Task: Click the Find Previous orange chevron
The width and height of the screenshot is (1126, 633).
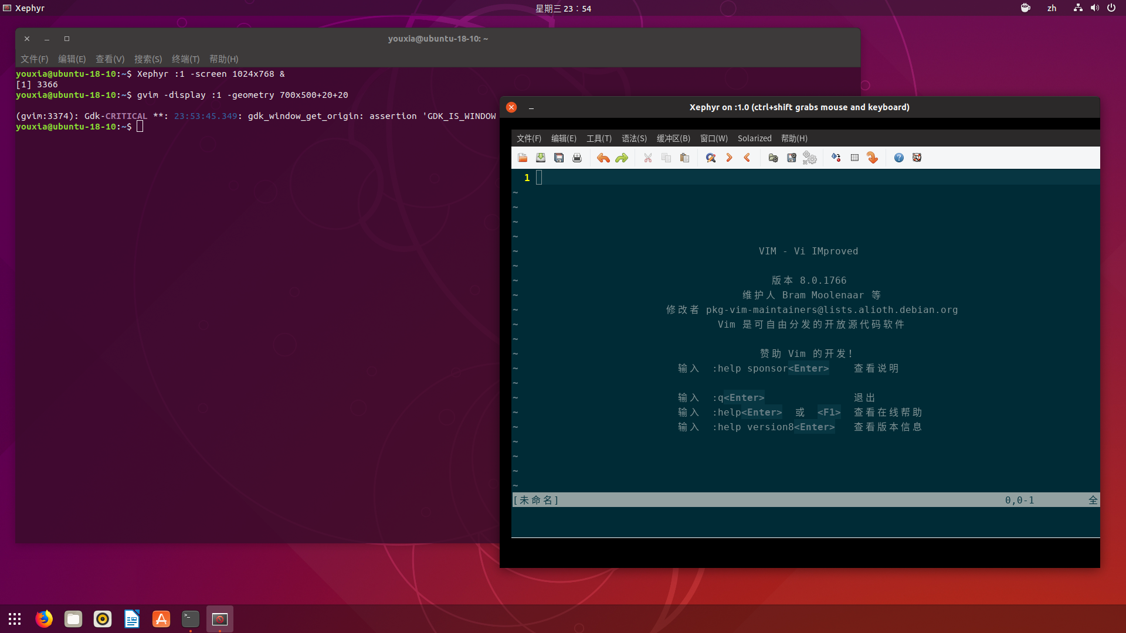Action: click(747, 158)
